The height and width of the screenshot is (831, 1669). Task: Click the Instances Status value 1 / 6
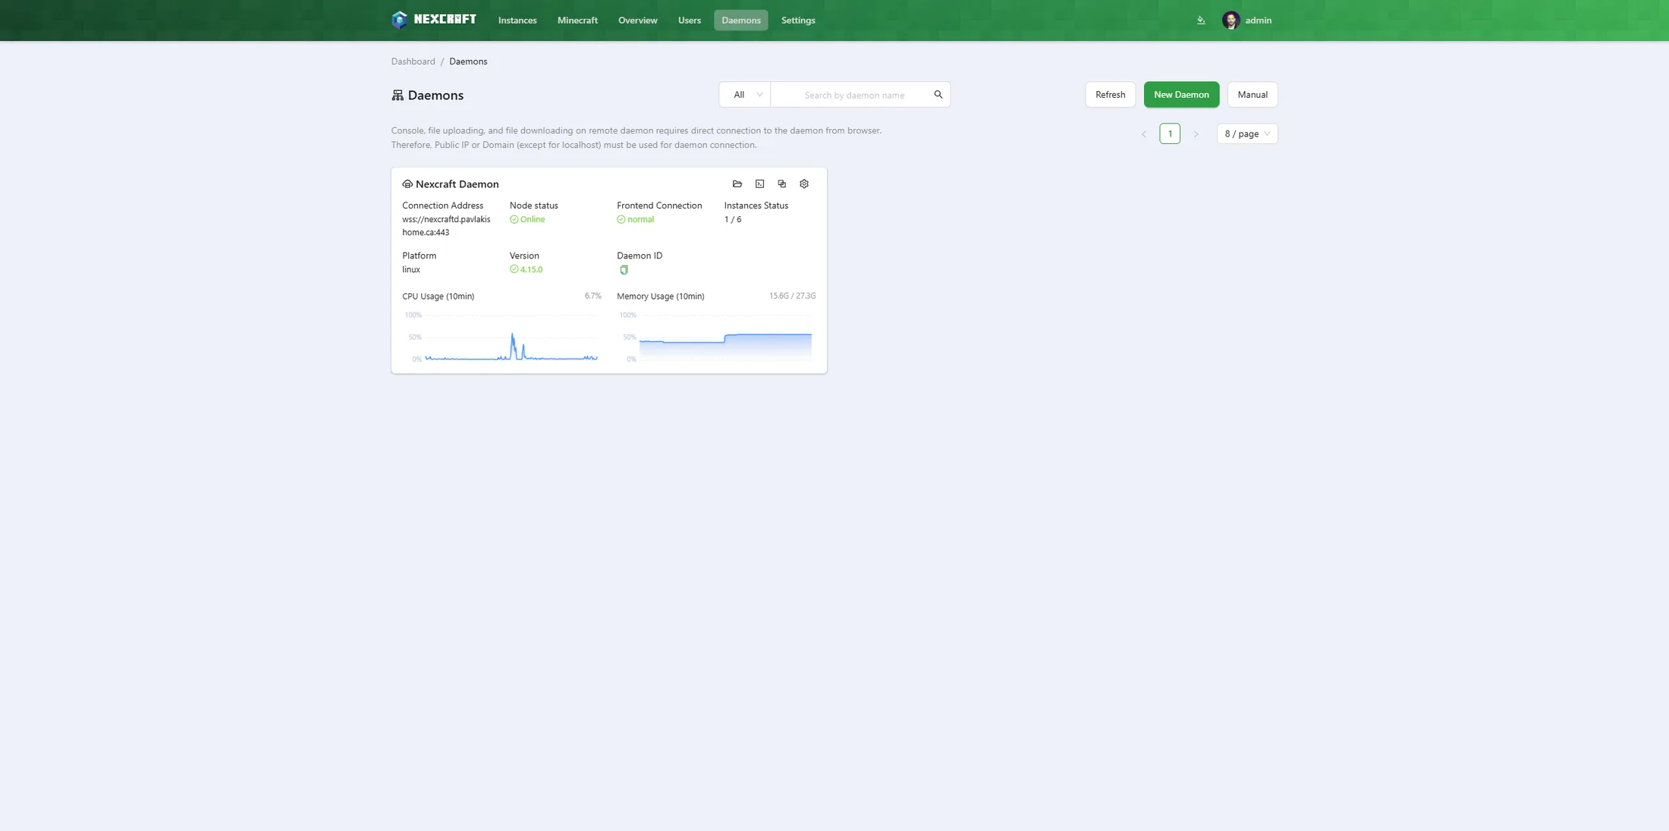(x=733, y=220)
